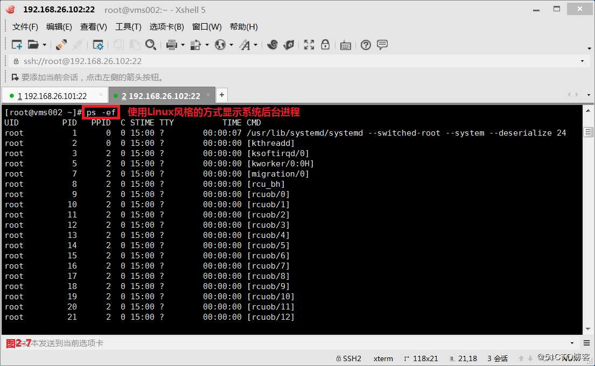This screenshot has width=595, height=366.
Task: Click the 21,18 cursor position indicator
Action: 463,358
